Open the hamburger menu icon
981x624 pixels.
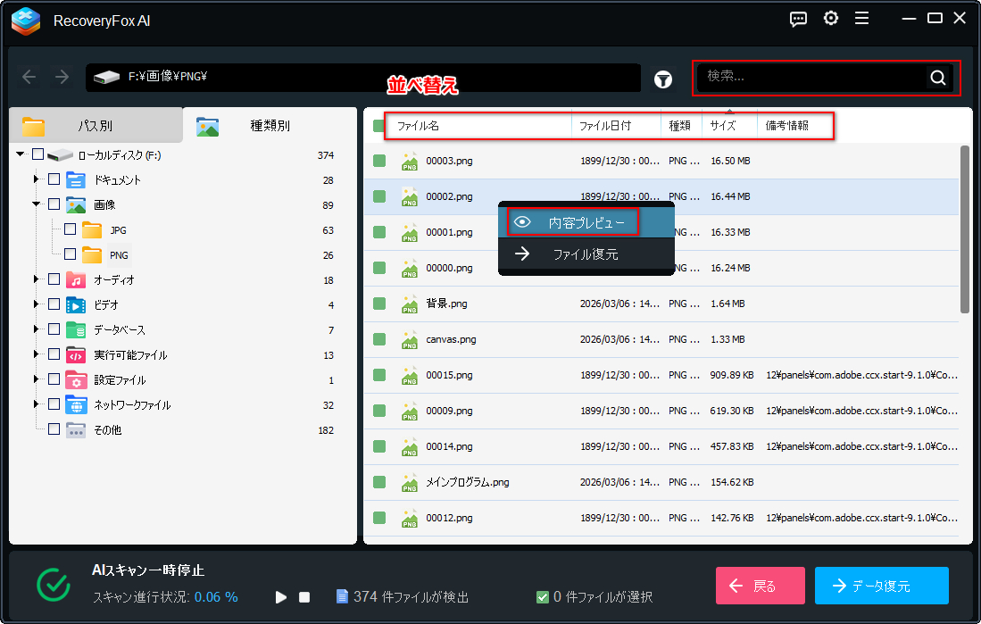[861, 19]
